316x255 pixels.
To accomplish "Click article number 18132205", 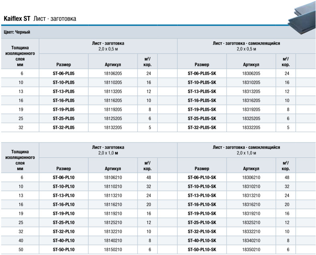I will tap(113, 128).
